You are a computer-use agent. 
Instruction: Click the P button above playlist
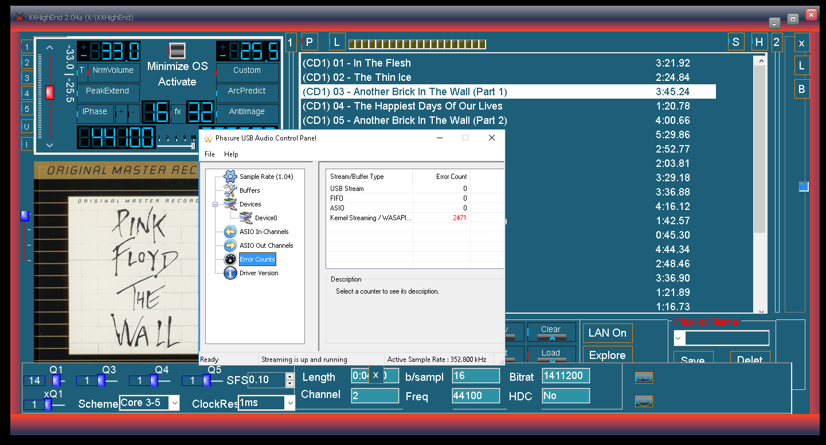coord(310,42)
